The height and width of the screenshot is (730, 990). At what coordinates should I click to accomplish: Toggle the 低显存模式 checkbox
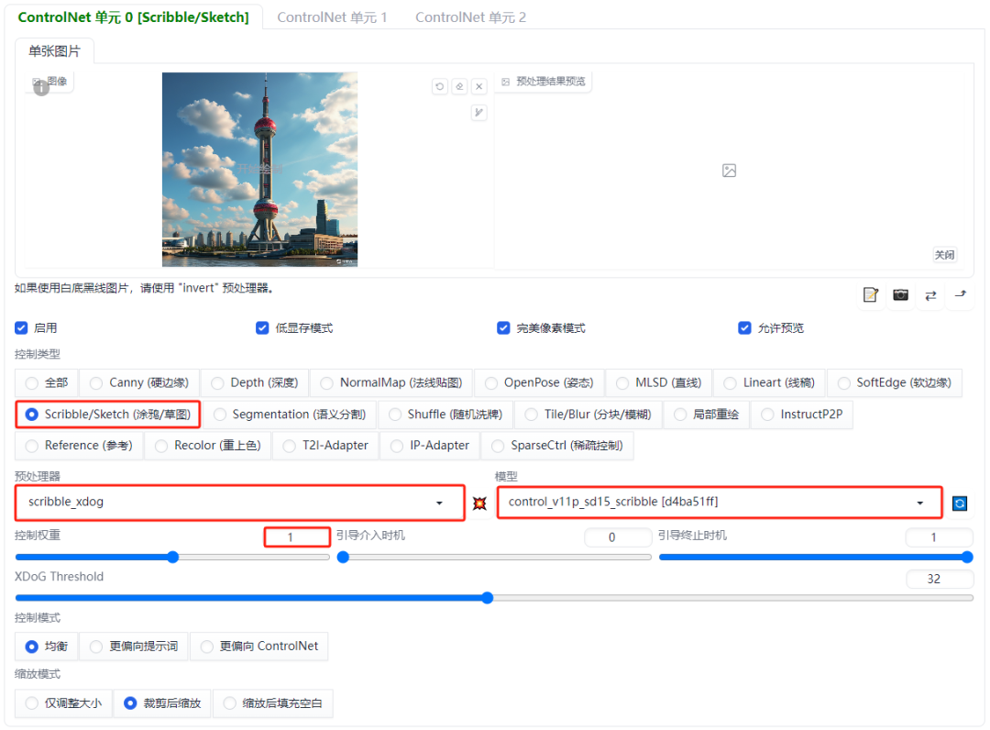click(262, 327)
